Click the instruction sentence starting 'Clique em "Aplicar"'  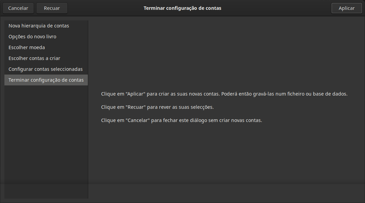pyautogui.click(x=160, y=94)
